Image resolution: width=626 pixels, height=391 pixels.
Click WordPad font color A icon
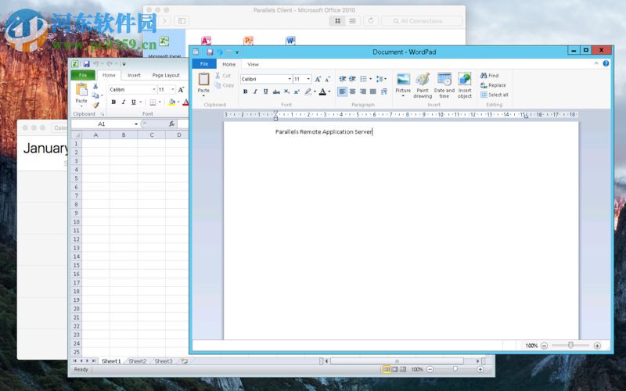[322, 91]
